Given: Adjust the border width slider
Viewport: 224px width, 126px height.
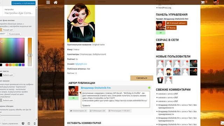Looking at the screenshot, I should 10,115.
